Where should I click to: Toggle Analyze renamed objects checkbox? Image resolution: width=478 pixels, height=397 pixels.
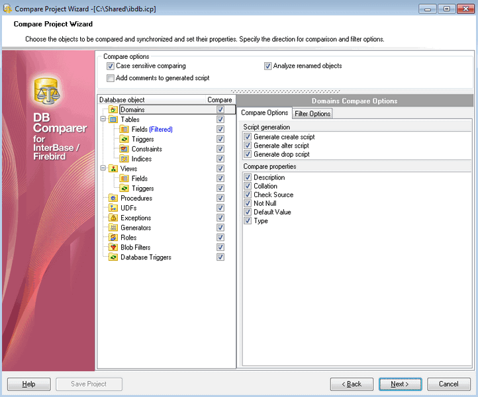point(267,66)
